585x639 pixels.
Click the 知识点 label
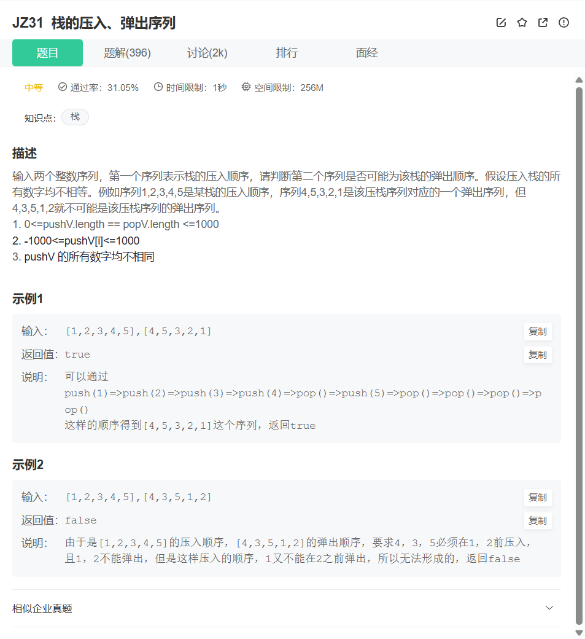pos(40,118)
